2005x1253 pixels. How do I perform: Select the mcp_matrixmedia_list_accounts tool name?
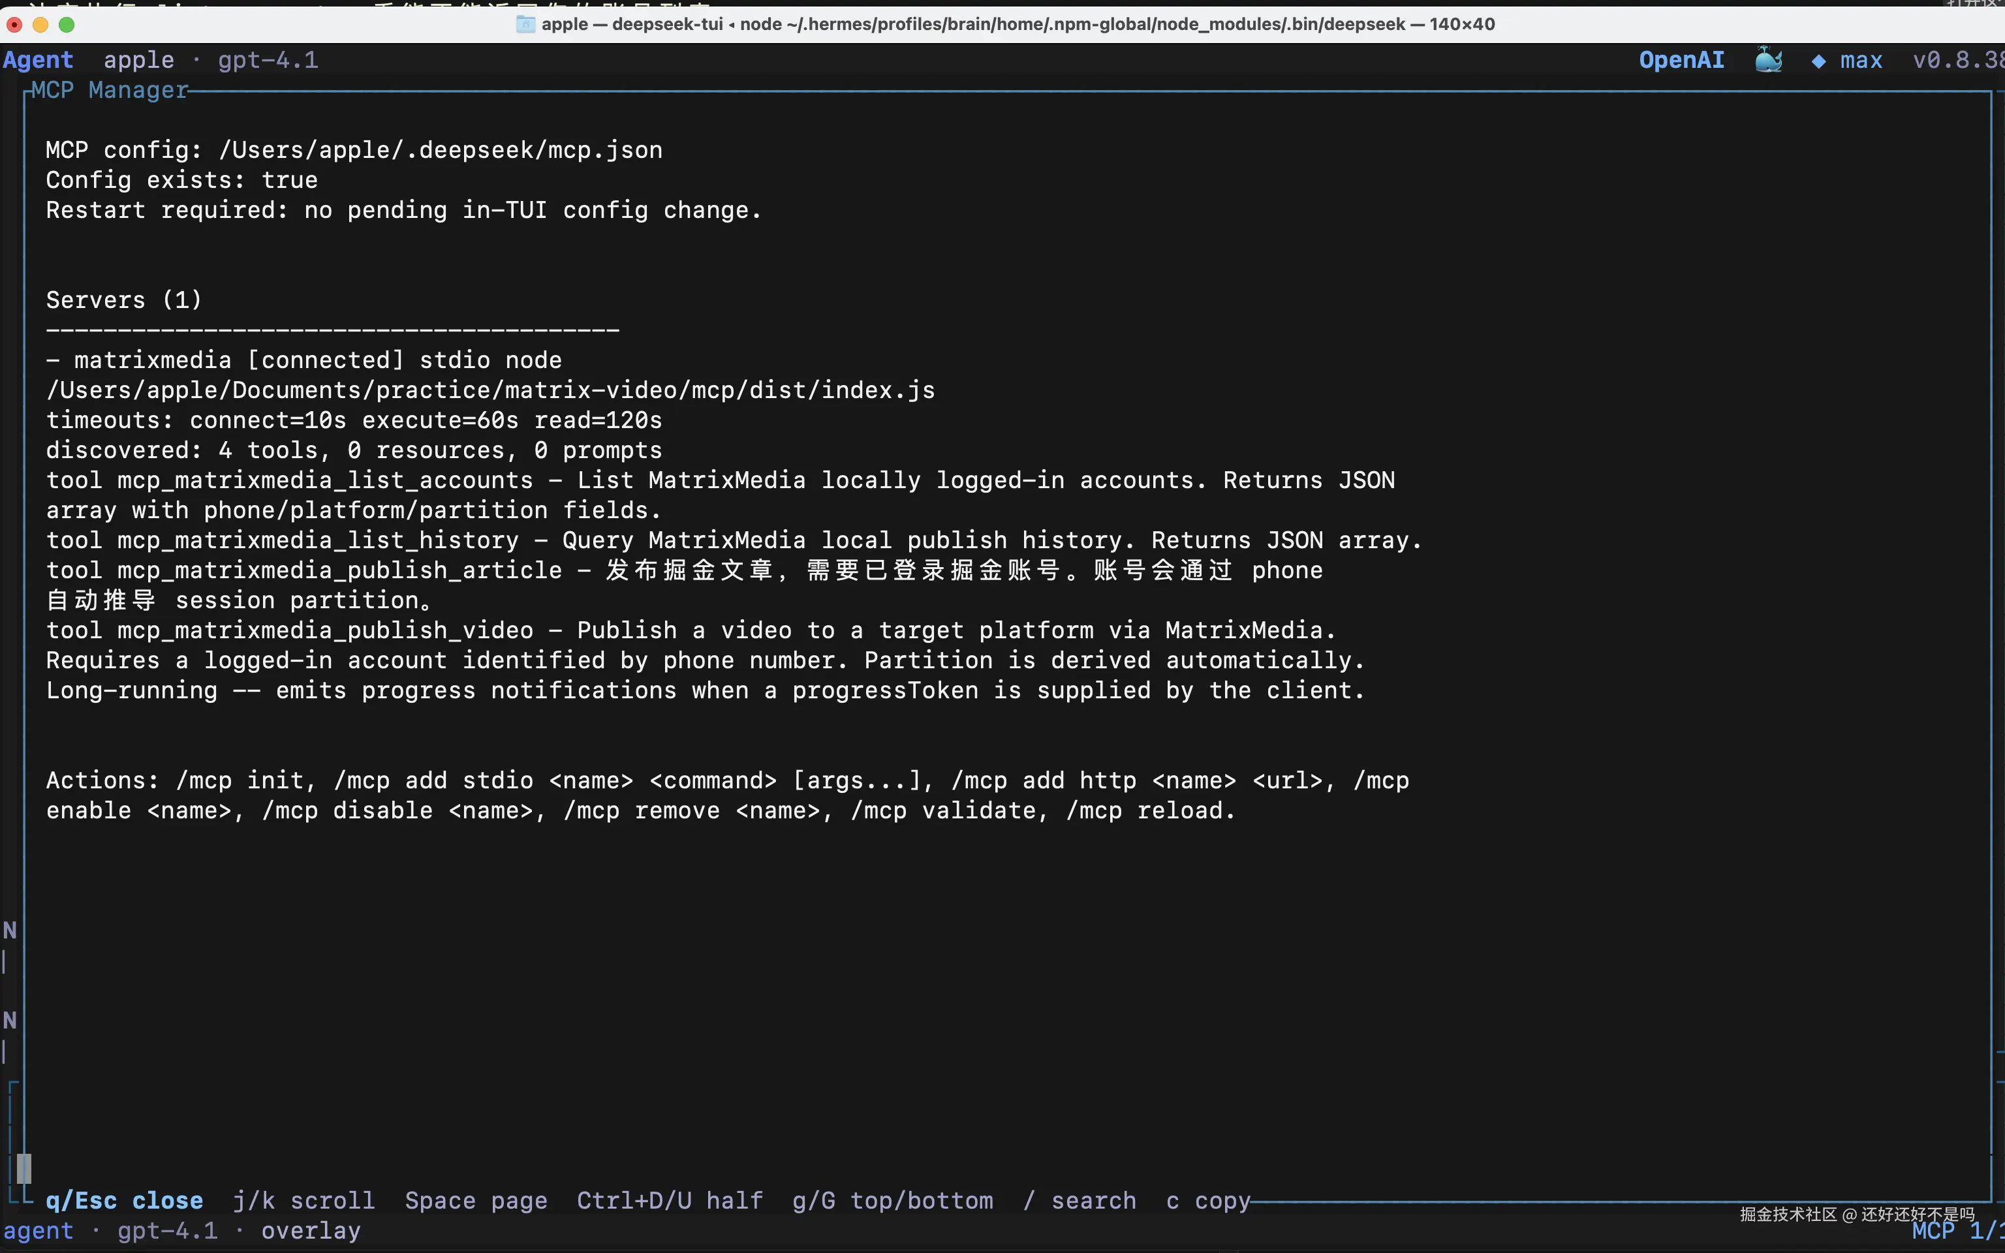click(x=326, y=481)
